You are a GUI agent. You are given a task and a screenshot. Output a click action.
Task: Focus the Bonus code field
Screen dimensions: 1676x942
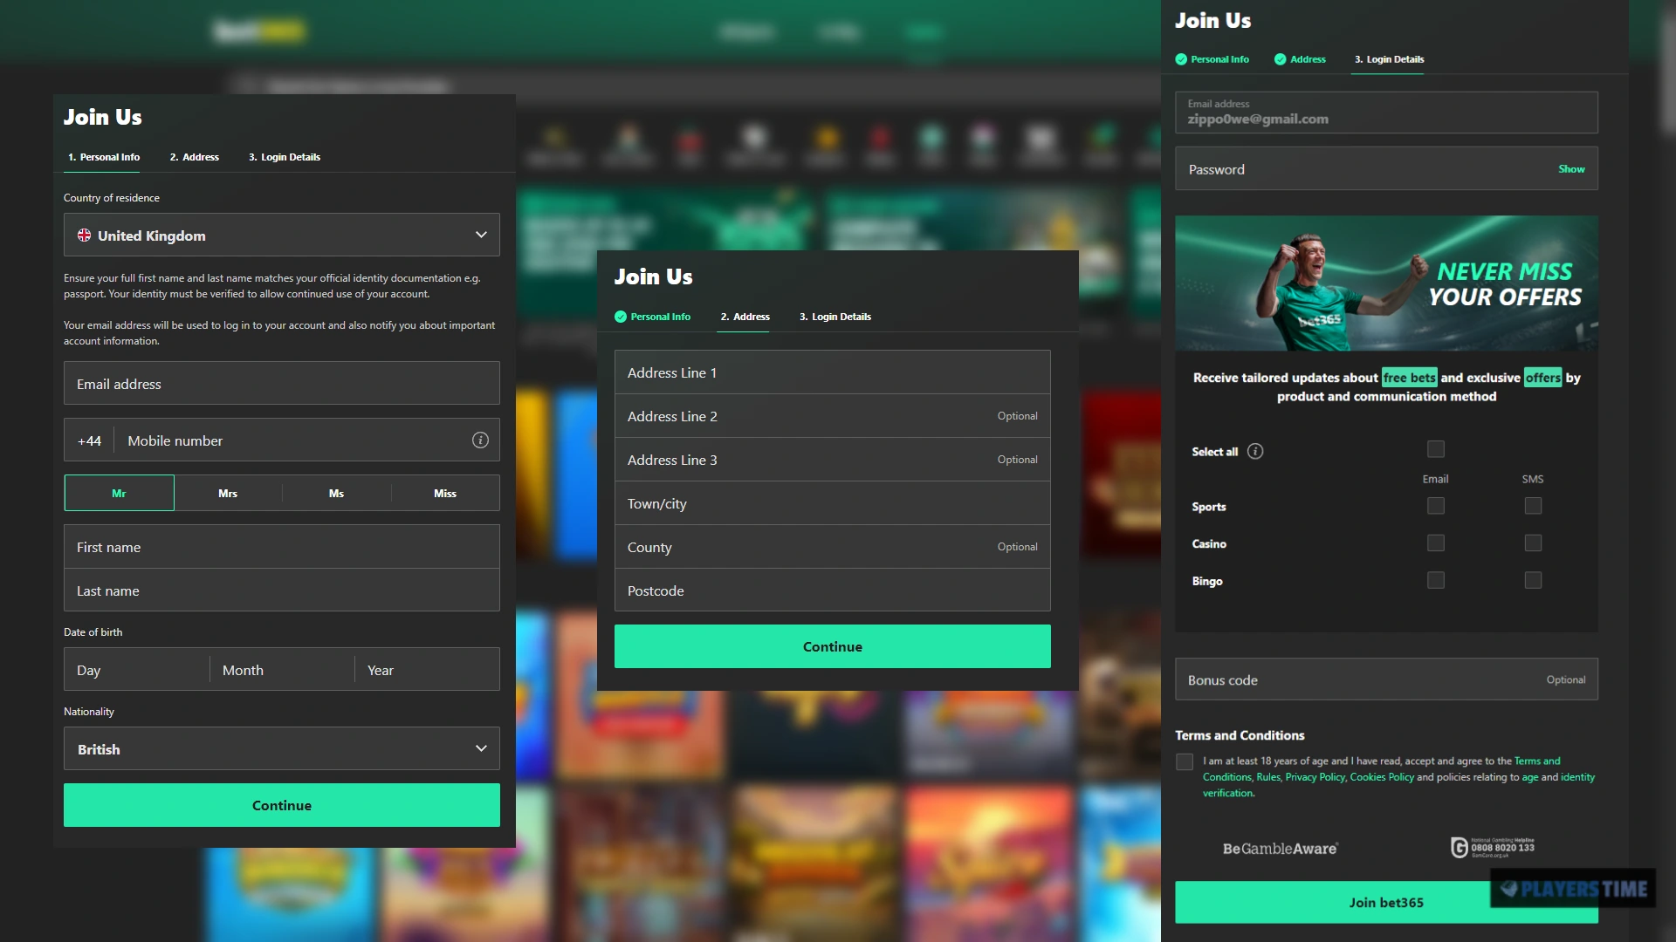click(1386, 679)
